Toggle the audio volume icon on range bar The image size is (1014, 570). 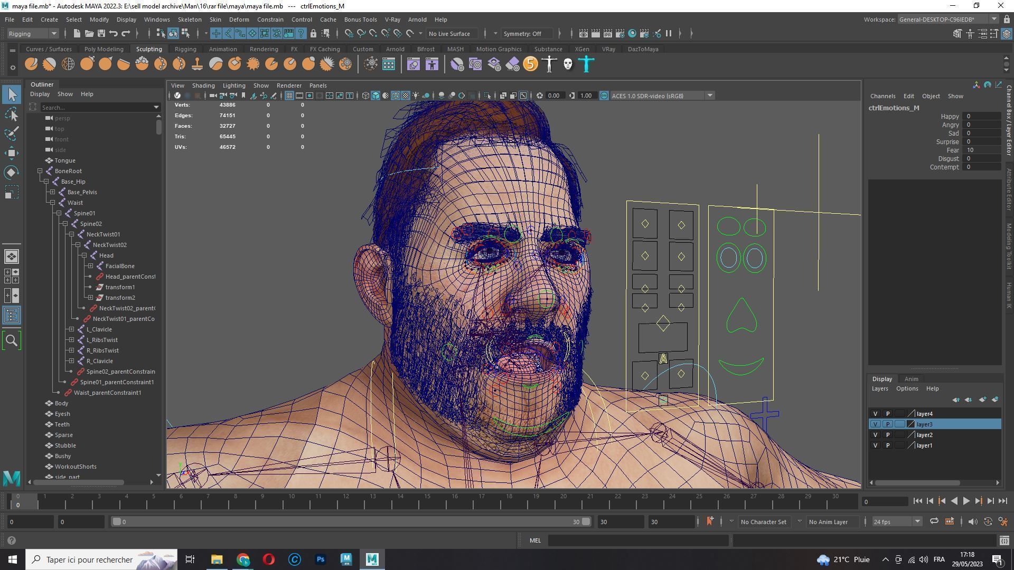point(972,521)
